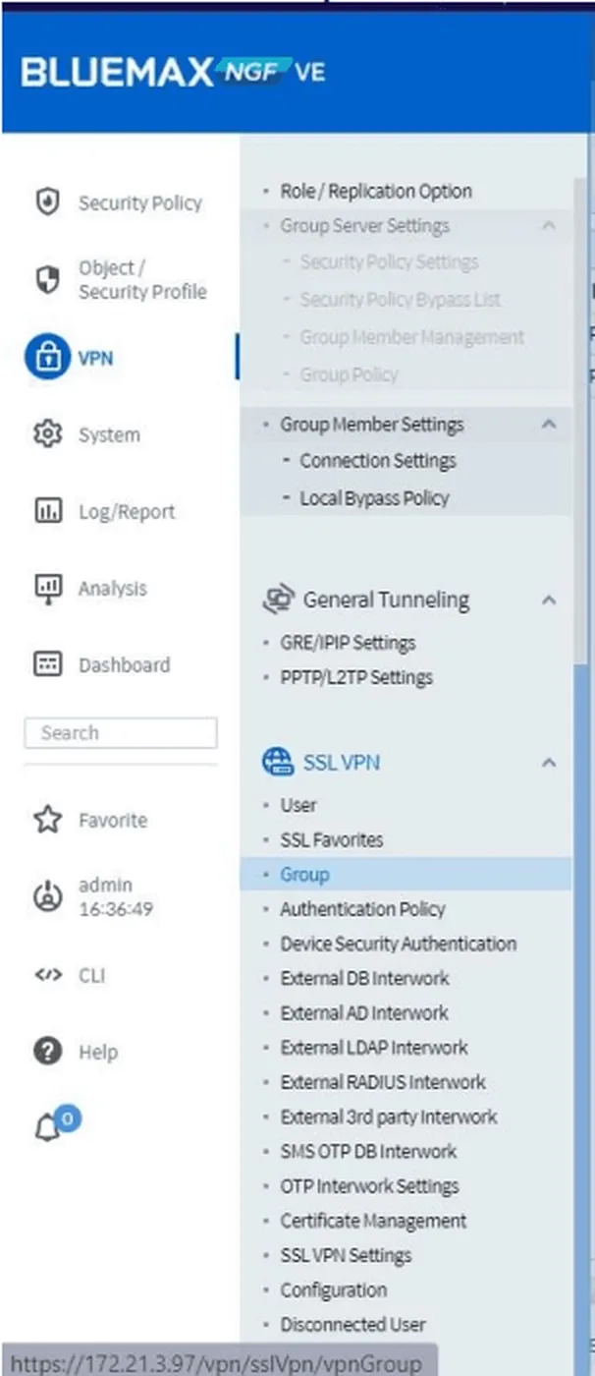Open SMS OTP DB Interwork

point(368,1152)
